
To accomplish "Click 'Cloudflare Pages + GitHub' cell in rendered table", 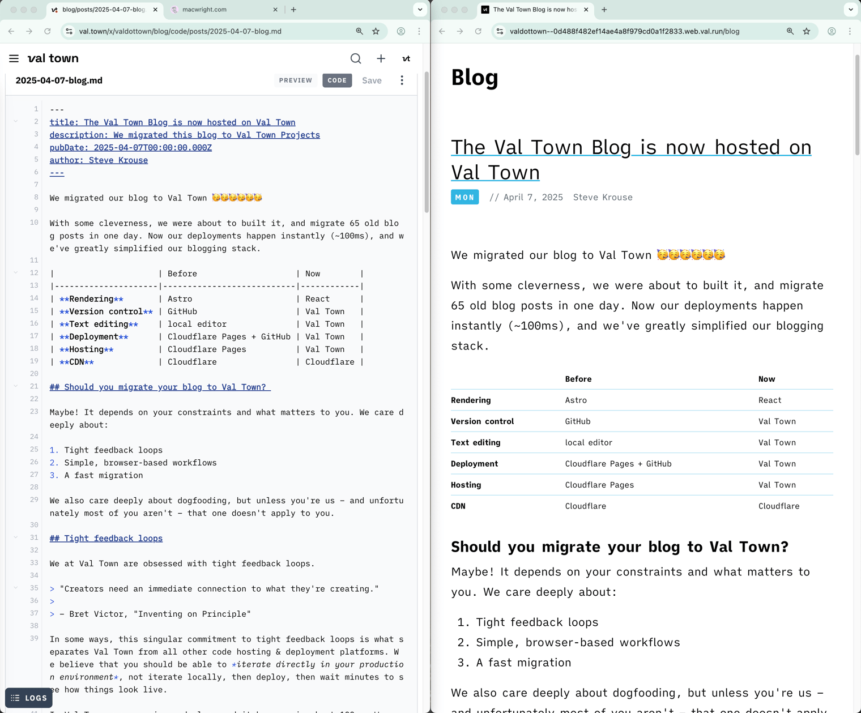I will pyautogui.click(x=618, y=464).
